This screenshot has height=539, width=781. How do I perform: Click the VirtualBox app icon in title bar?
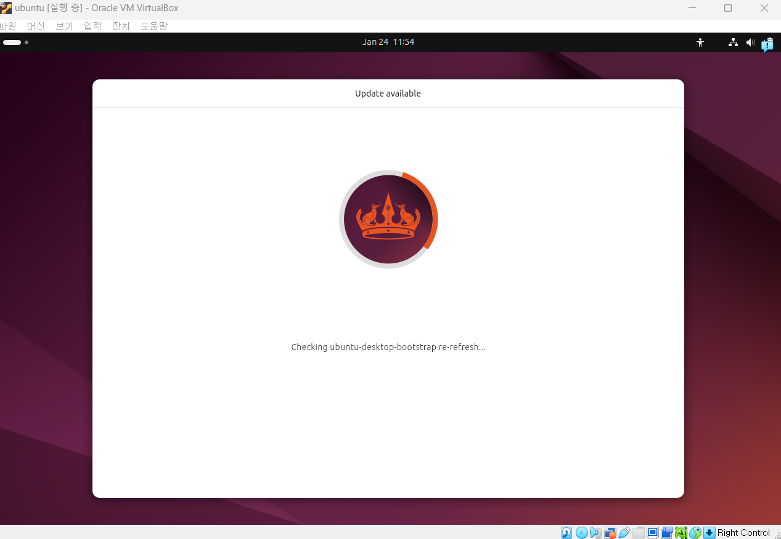pyautogui.click(x=6, y=8)
